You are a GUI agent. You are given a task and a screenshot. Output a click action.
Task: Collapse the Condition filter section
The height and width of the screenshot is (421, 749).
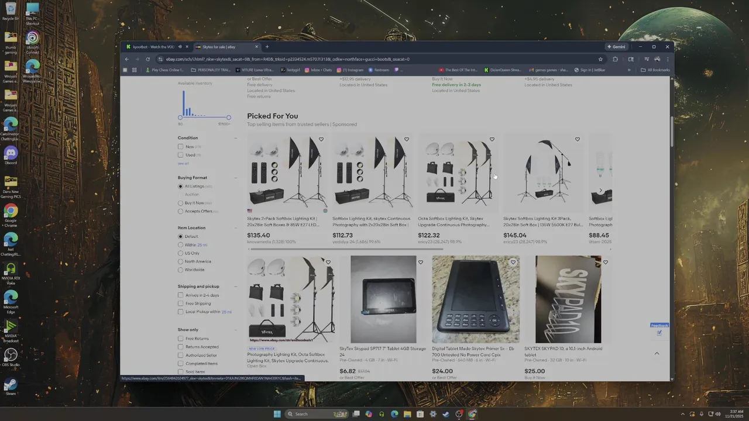pos(236,138)
